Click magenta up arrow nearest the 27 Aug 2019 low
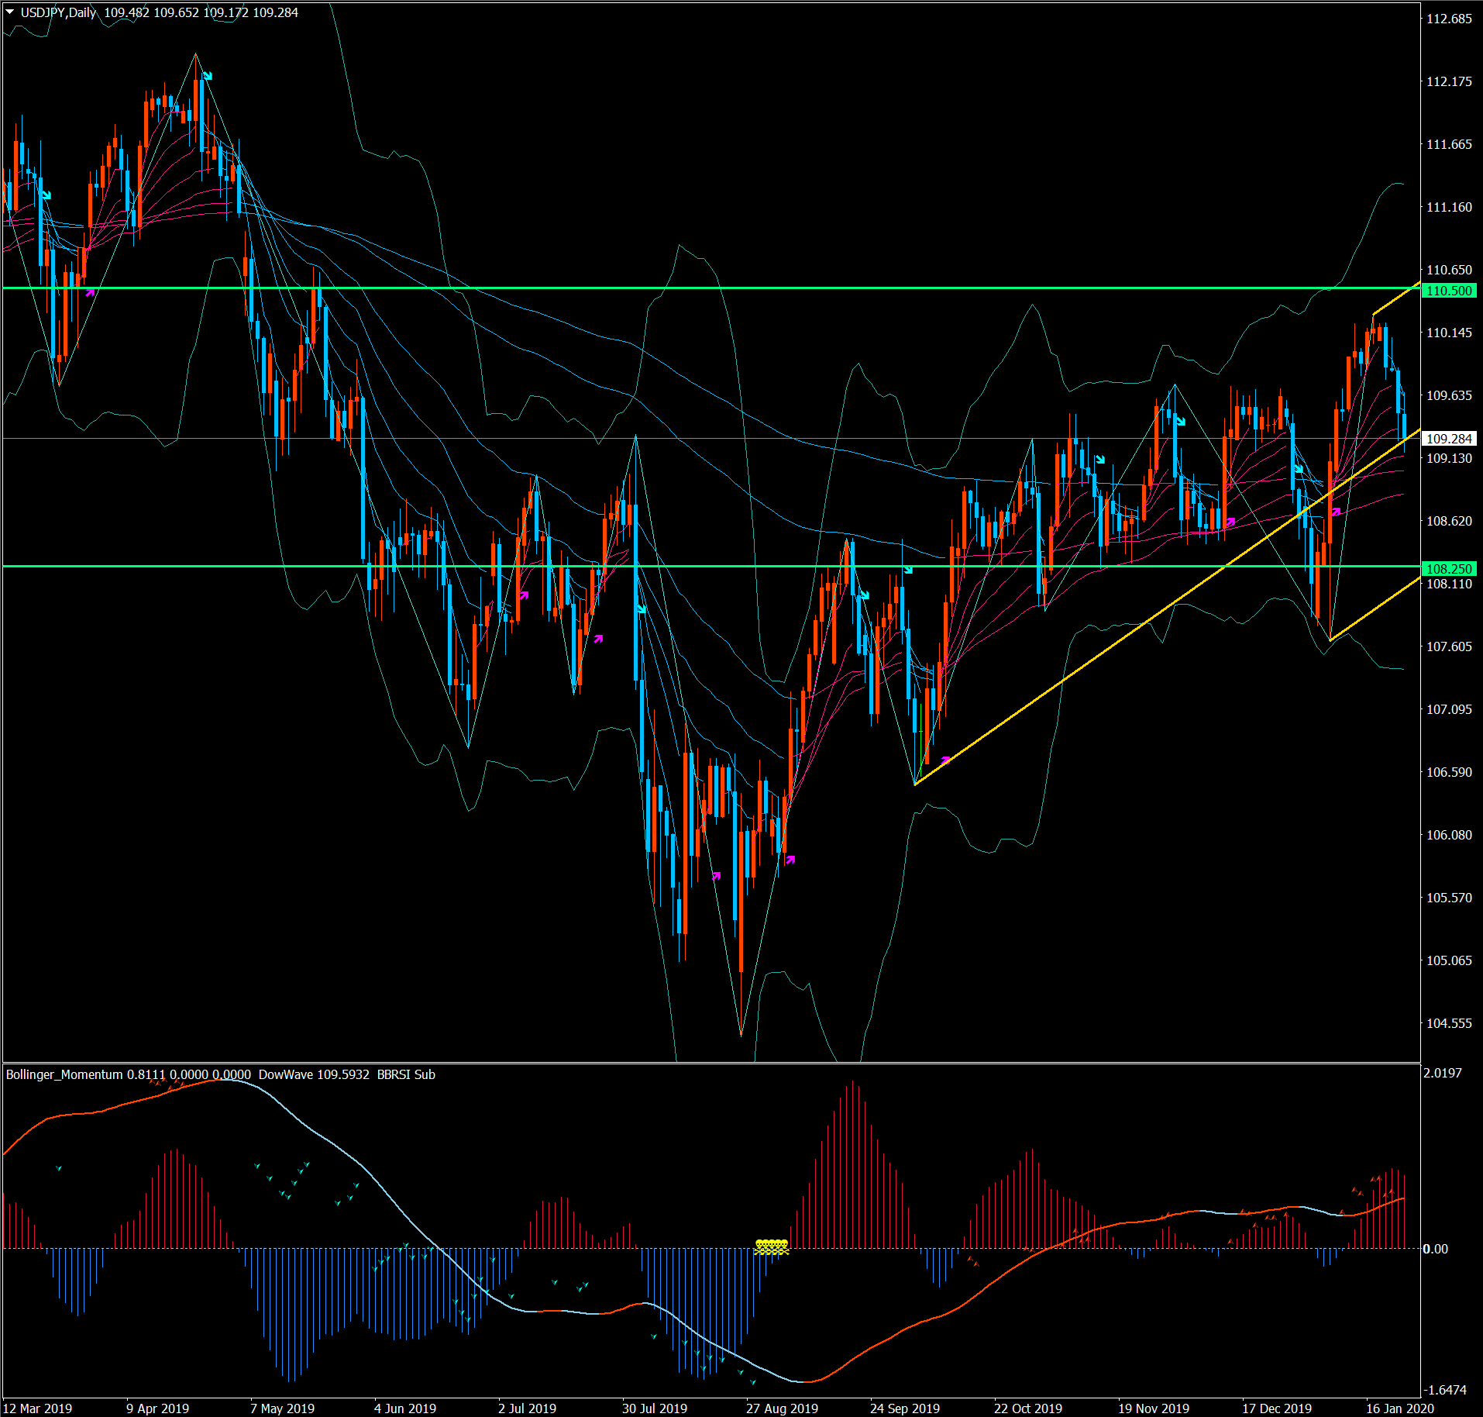 [x=790, y=860]
